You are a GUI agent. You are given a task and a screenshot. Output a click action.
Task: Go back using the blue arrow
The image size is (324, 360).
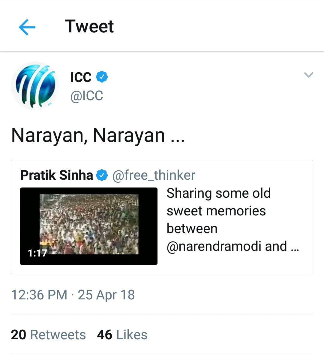pos(27,27)
